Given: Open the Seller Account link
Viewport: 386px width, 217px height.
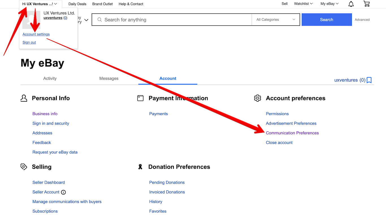Looking at the screenshot, I should tap(46, 192).
